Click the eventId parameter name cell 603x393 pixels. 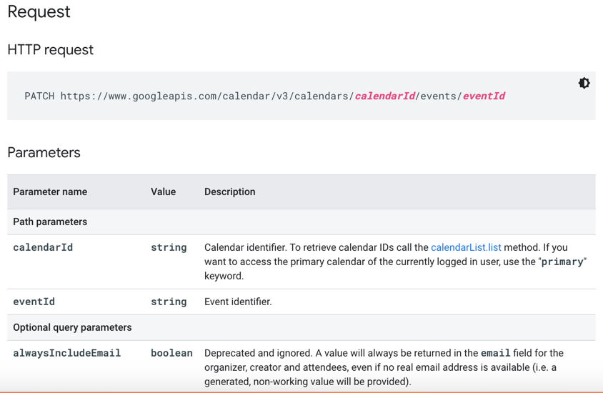pyautogui.click(x=34, y=302)
